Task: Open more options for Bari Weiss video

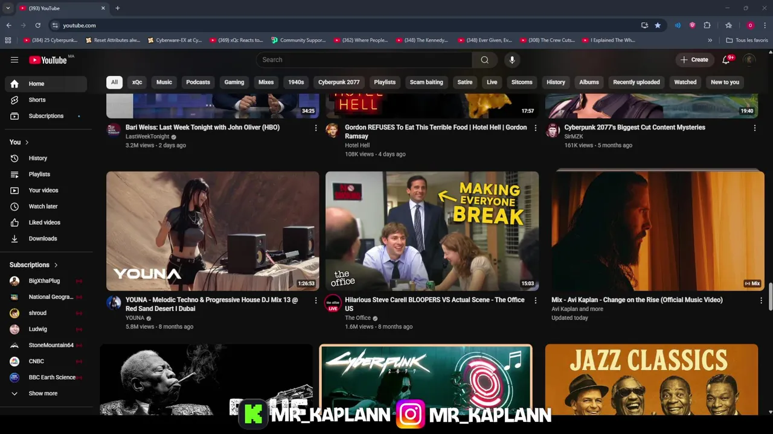Action: [315, 128]
